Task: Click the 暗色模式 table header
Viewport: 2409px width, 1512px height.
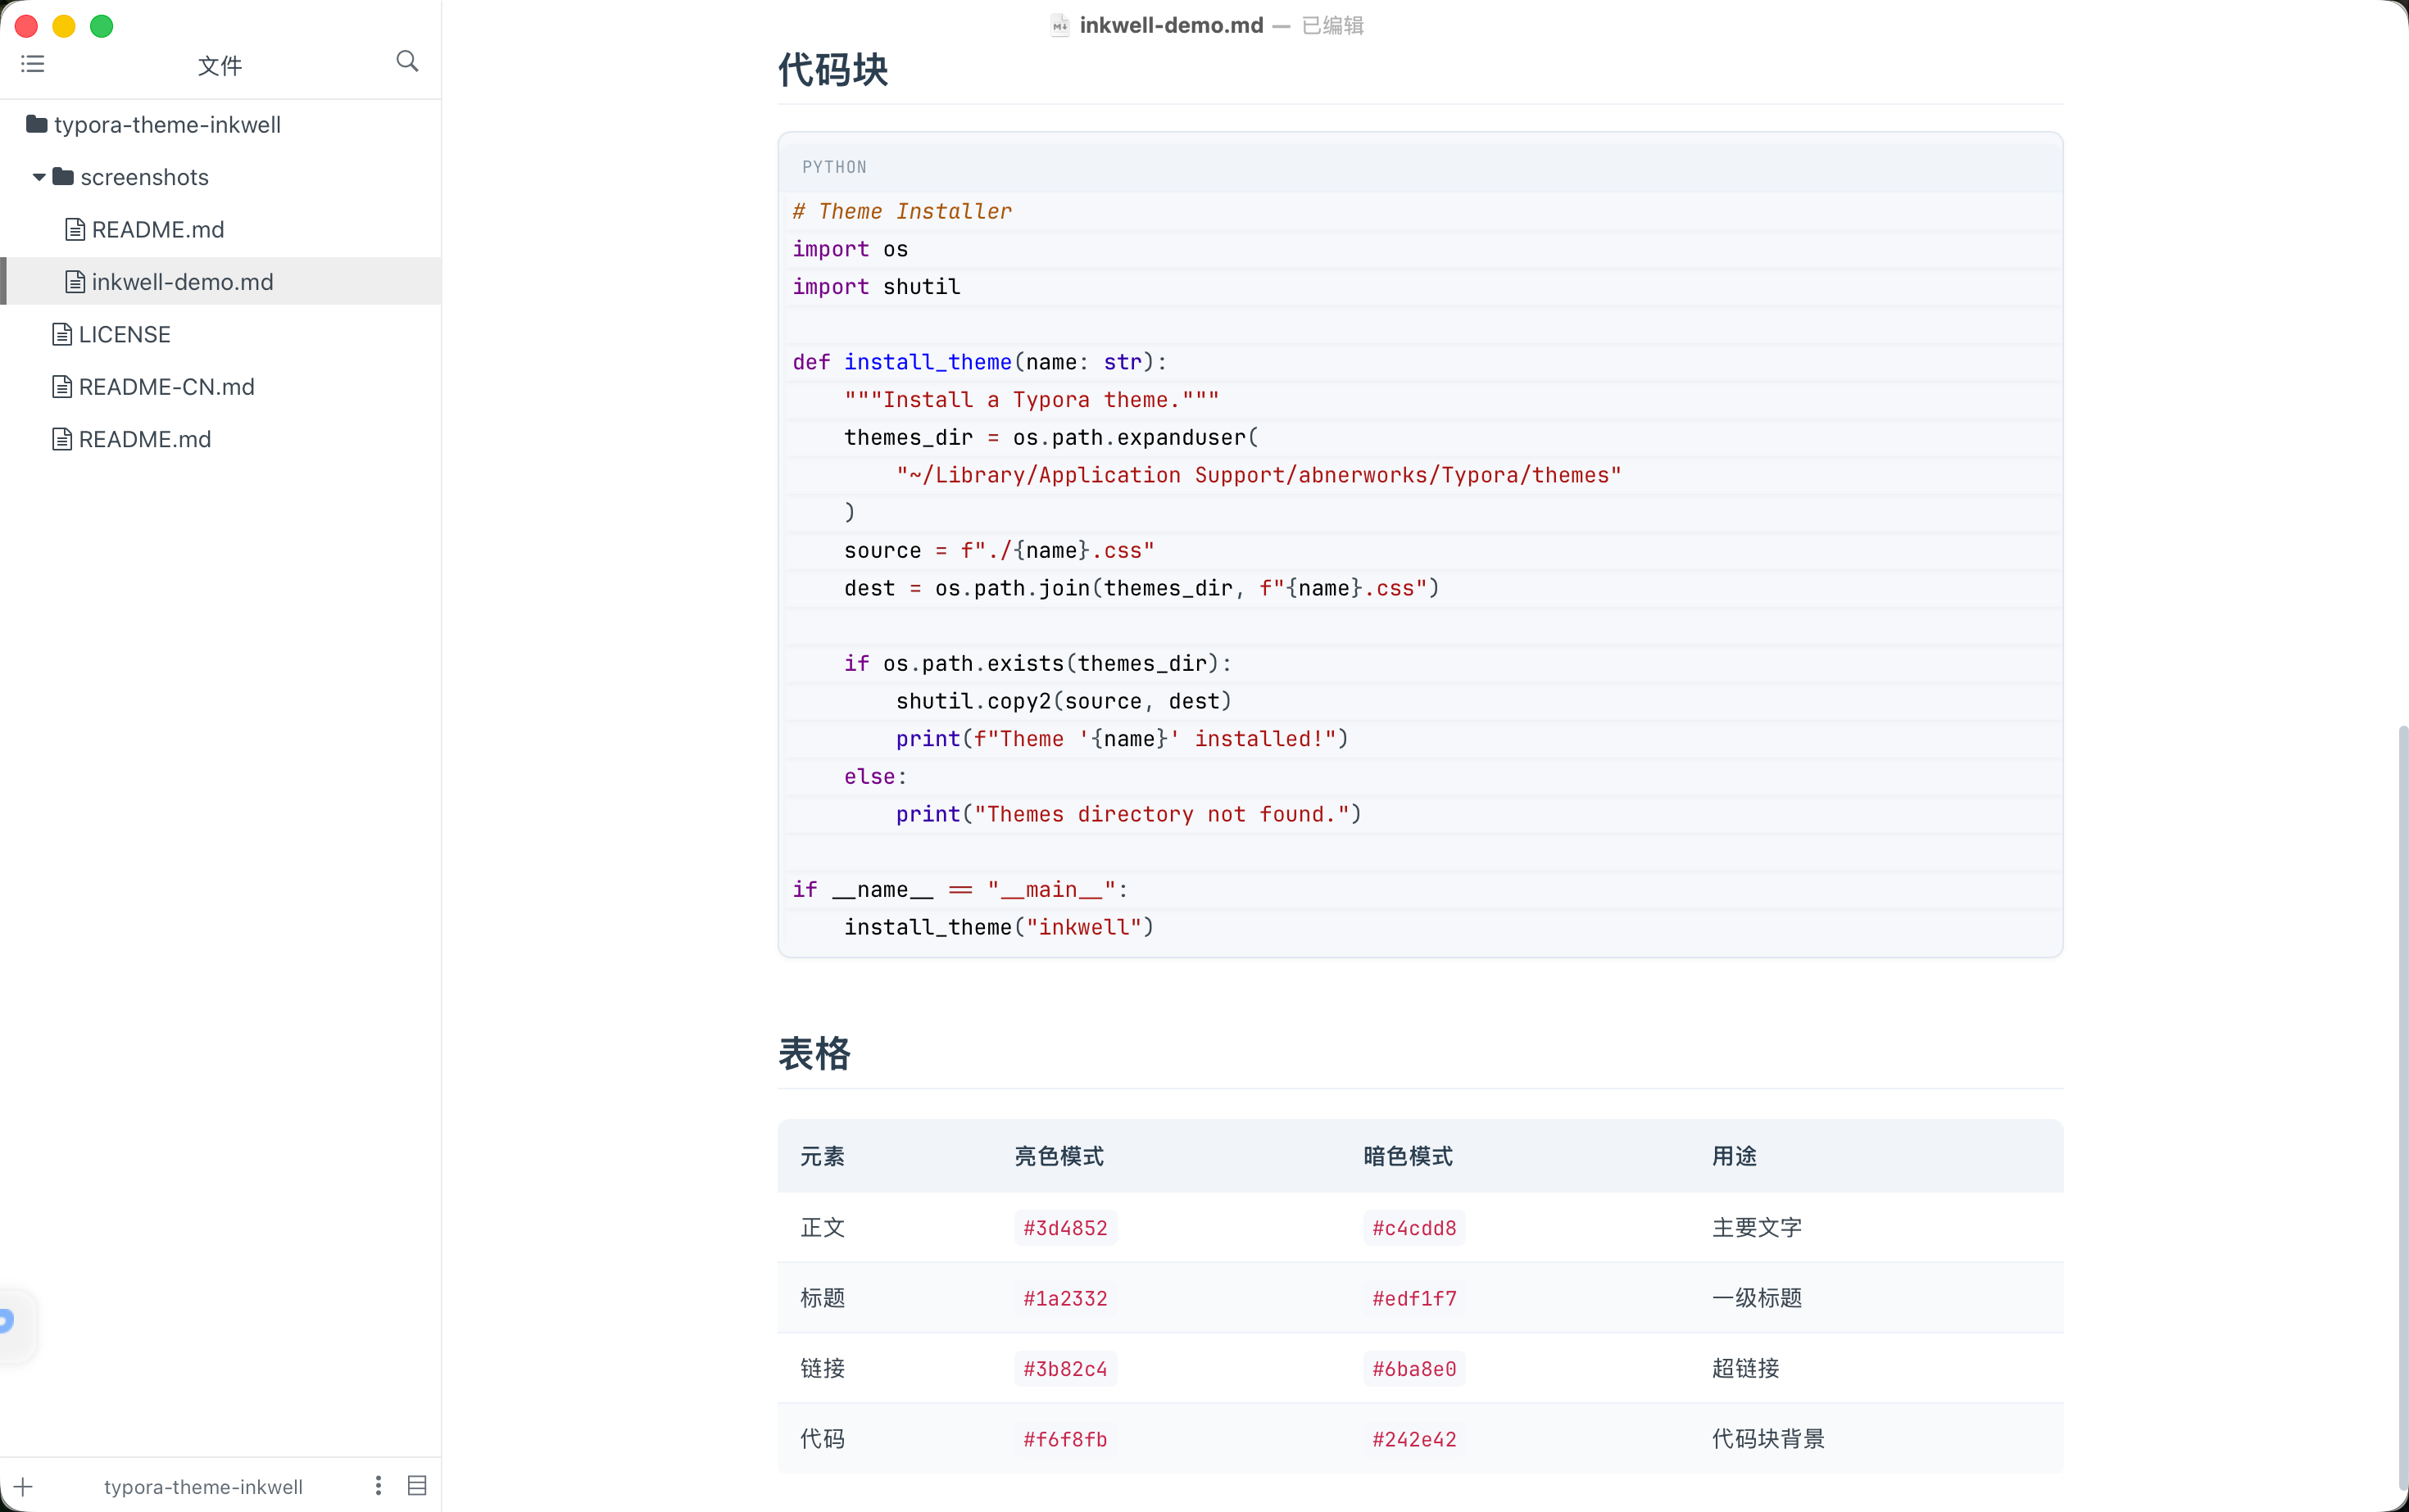Action: (1409, 1156)
